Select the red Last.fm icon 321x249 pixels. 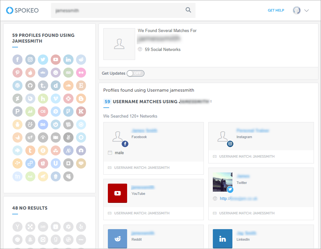coord(43,112)
